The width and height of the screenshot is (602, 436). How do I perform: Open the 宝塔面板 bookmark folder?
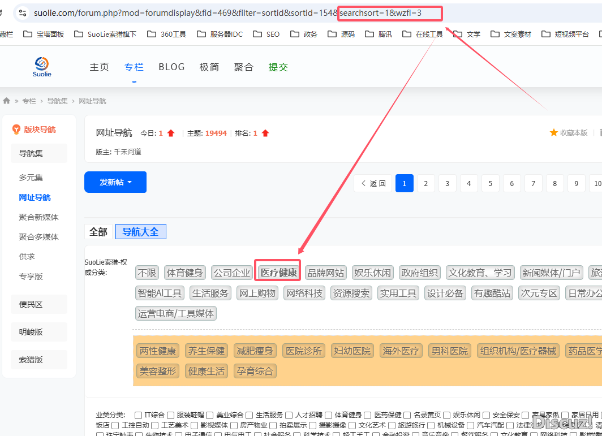44,34
